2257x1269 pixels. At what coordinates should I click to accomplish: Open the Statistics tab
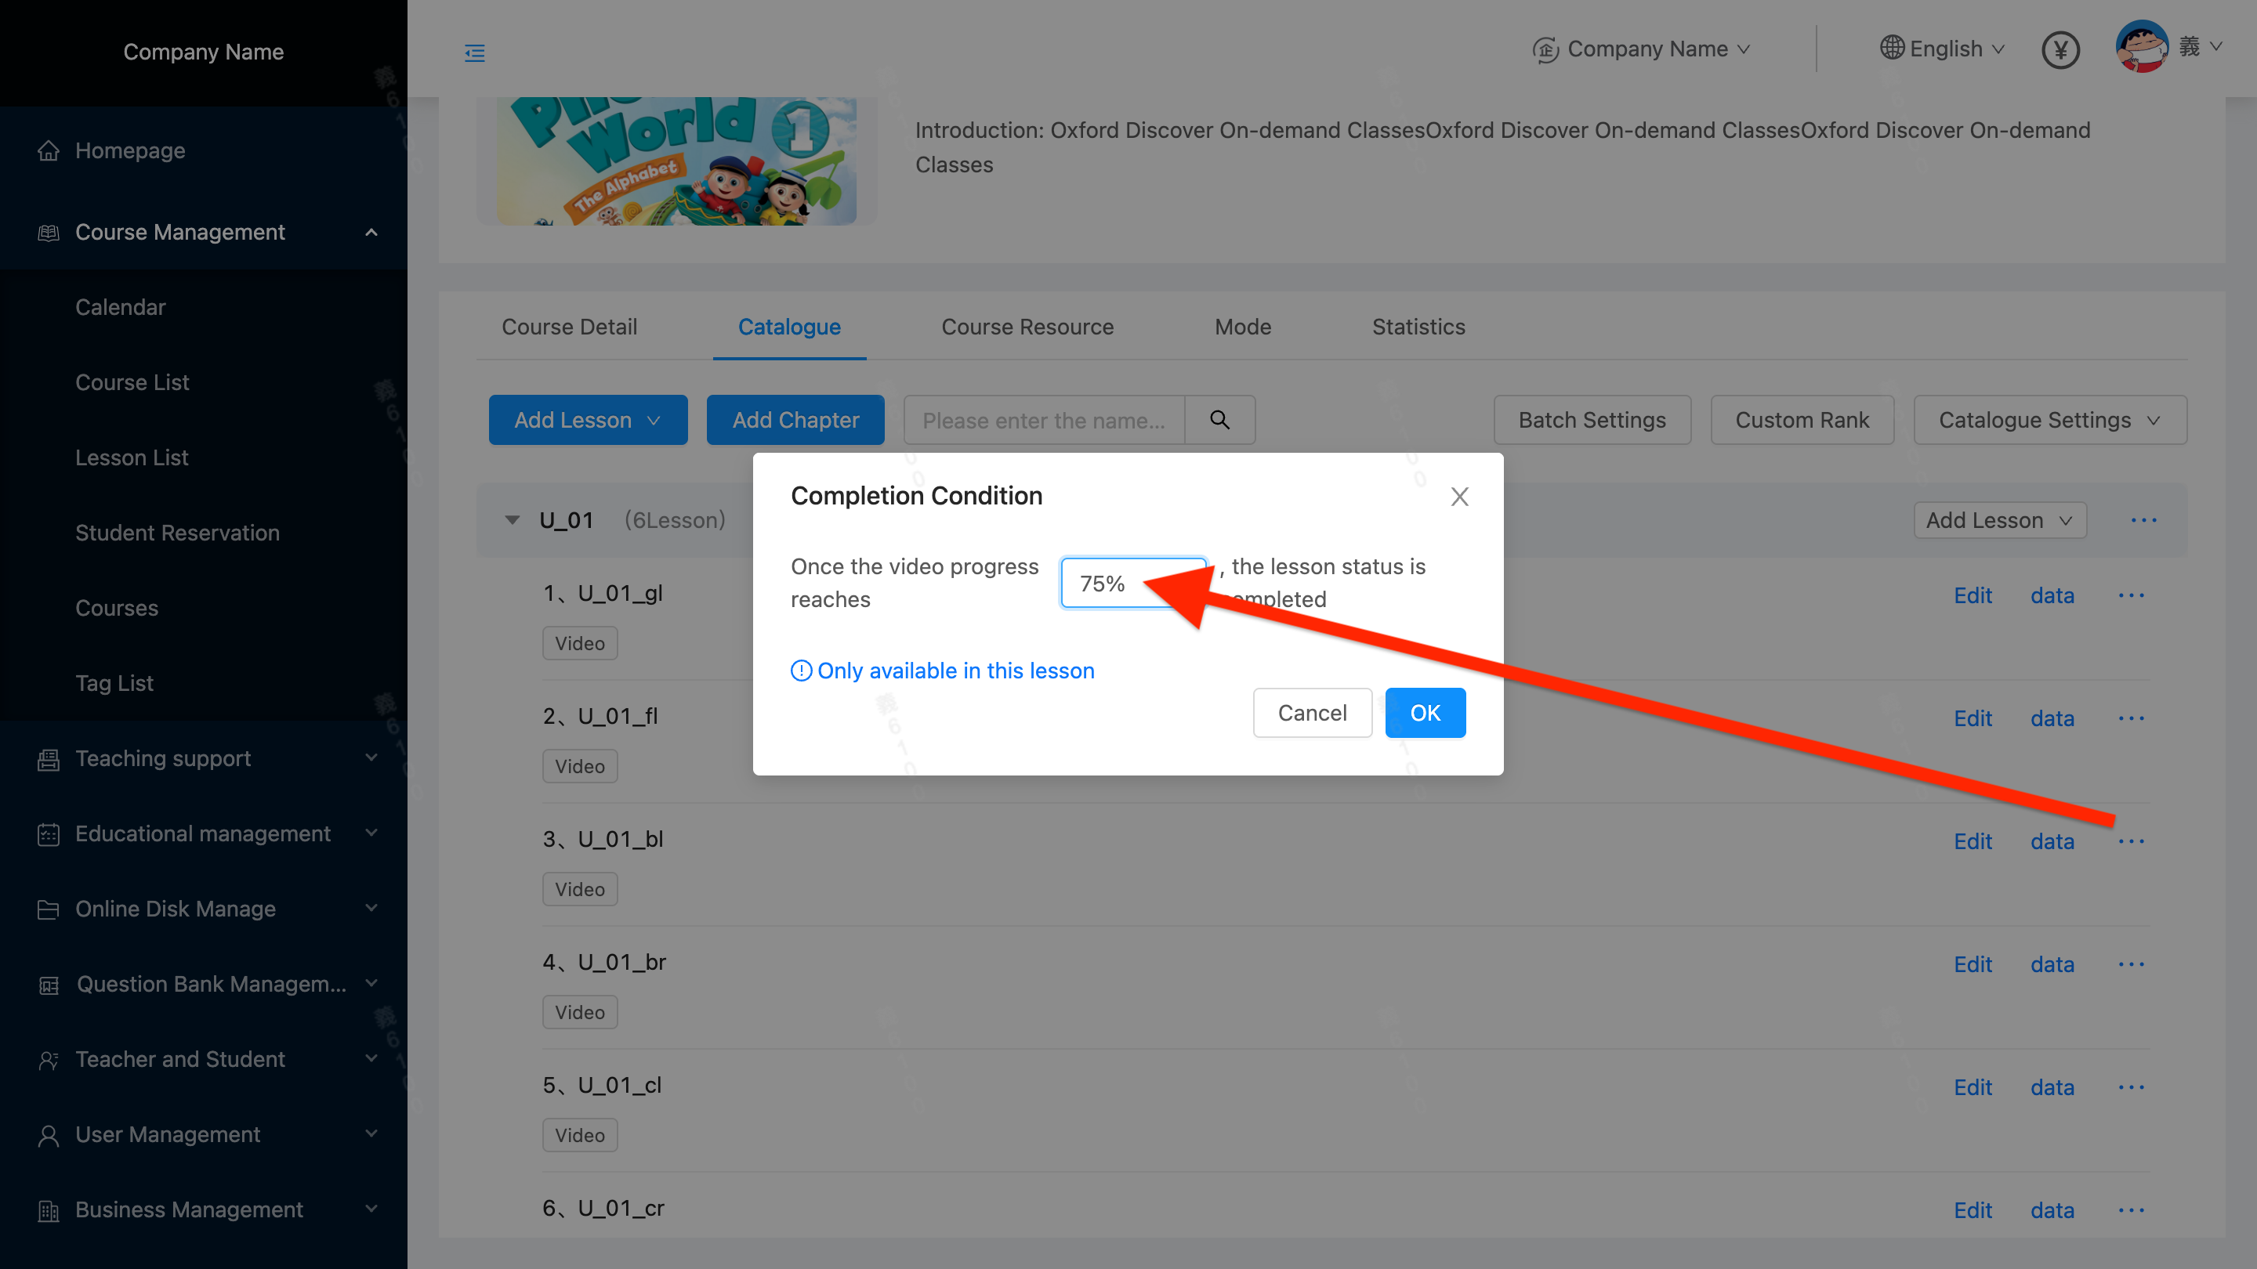pyautogui.click(x=1418, y=327)
